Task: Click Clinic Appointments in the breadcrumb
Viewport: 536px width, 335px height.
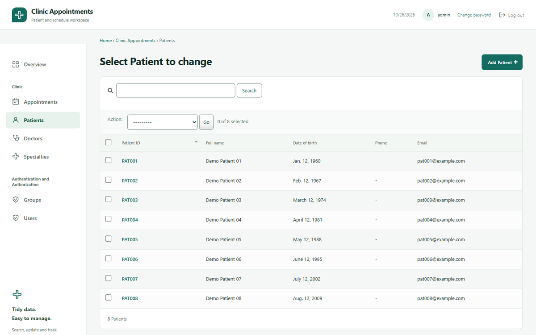Action: click(135, 40)
